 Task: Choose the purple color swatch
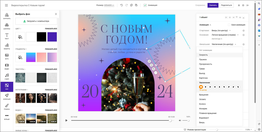[x=52, y=37]
